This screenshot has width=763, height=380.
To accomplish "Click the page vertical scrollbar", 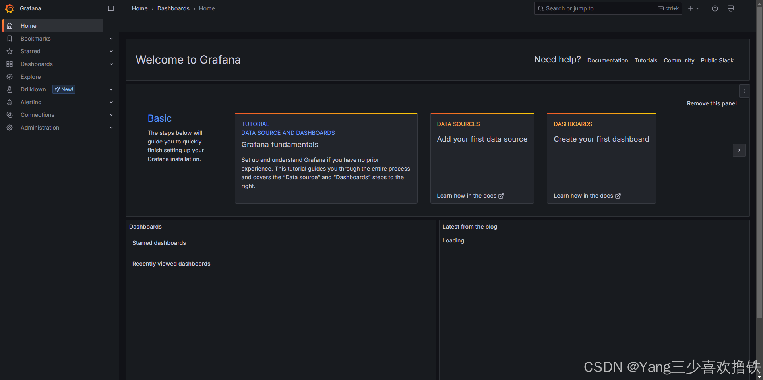I will [x=759, y=163].
